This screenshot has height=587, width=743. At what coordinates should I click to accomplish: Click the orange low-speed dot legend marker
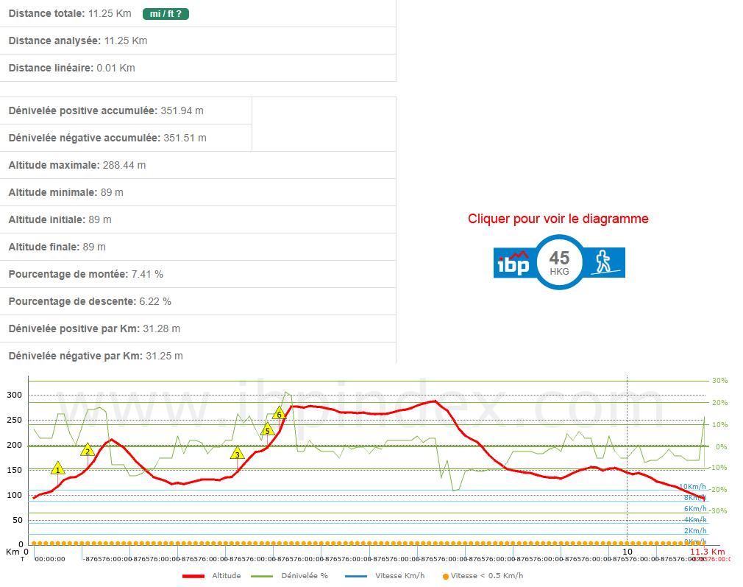[445, 577]
